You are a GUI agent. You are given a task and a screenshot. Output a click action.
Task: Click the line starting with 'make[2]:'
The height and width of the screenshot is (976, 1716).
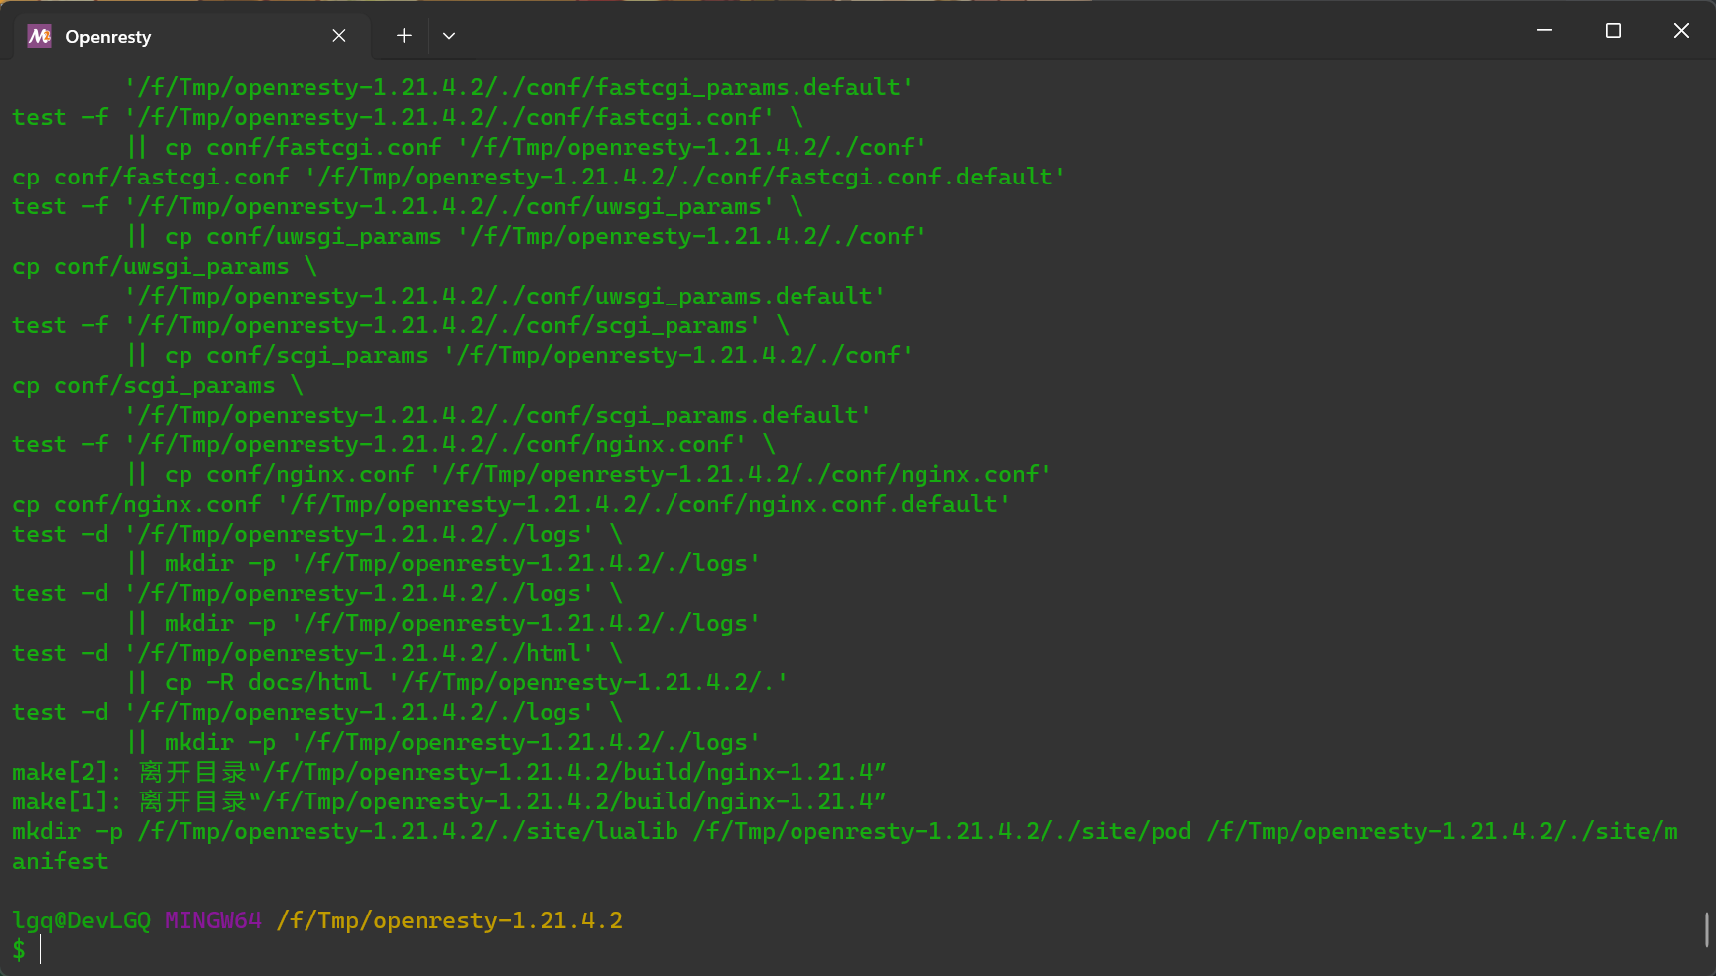[449, 772]
